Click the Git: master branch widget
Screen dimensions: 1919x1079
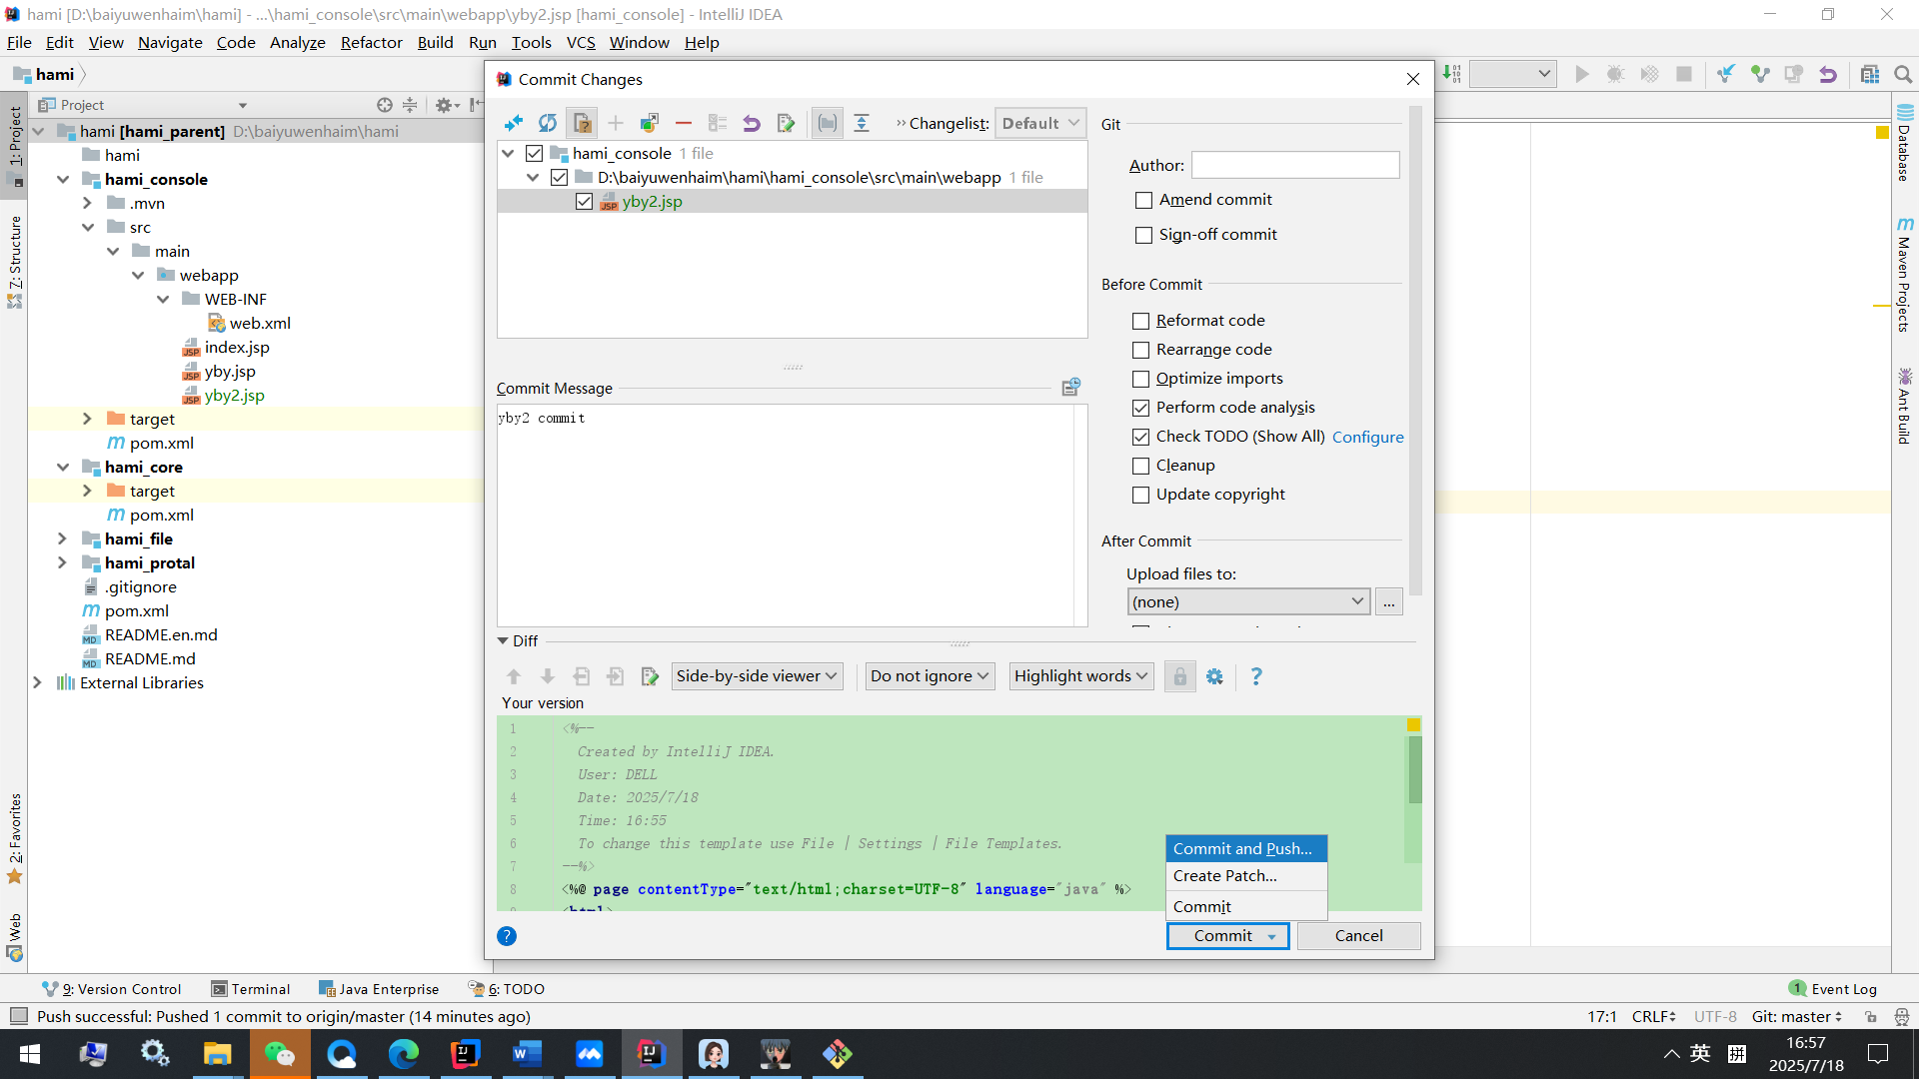tap(1796, 1016)
